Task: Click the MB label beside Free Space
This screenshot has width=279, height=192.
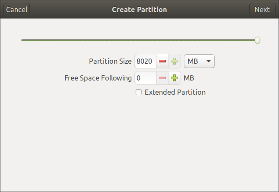Action: coord(189,78)
